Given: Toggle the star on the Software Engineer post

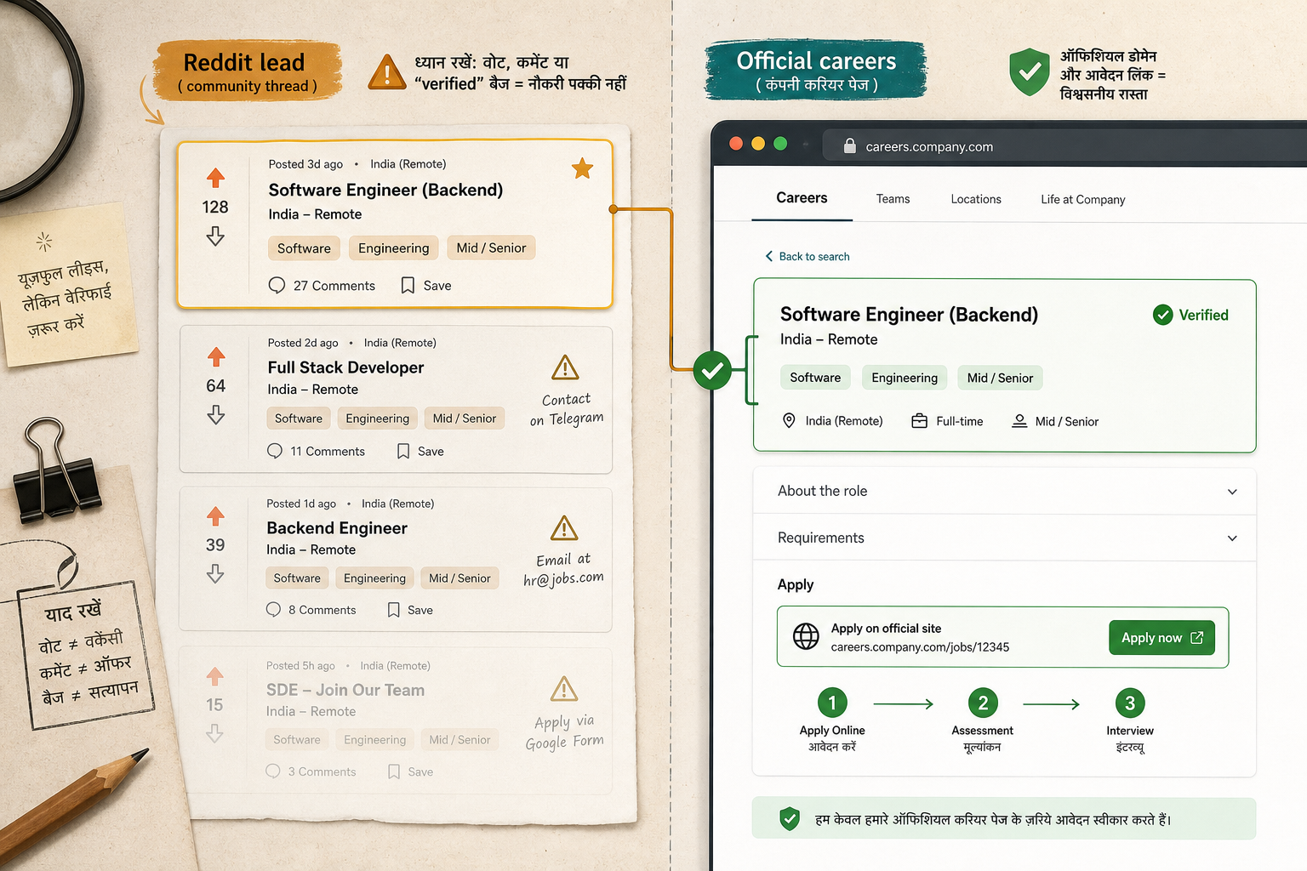Looking at the screenshot, I should (x=583, y=168).
